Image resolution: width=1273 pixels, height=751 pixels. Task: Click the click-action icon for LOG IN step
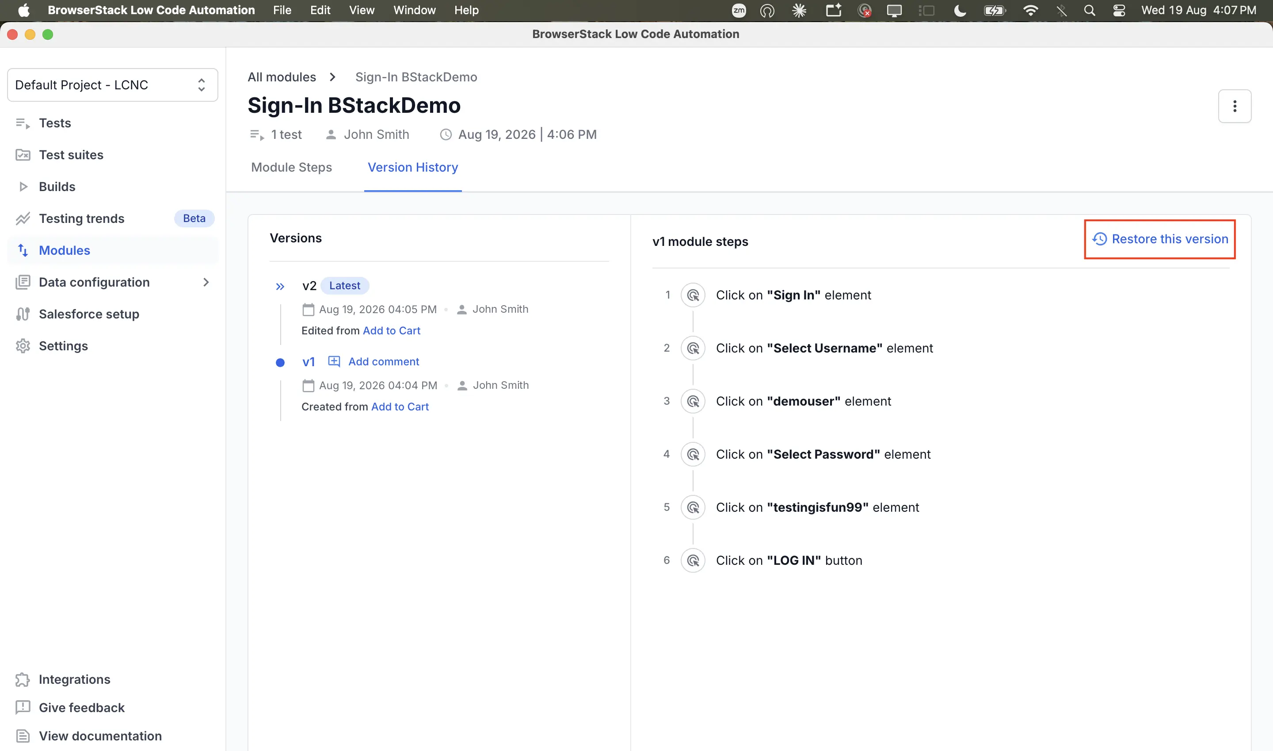[x=693, y=561]
